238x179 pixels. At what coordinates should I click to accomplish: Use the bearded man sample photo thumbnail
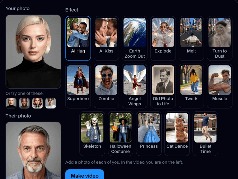pos(24,103)
